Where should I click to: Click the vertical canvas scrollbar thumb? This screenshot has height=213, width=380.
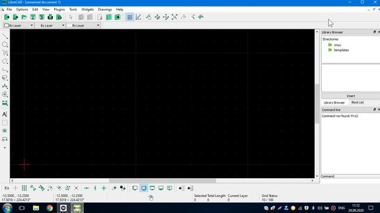(x=317, y=104)
